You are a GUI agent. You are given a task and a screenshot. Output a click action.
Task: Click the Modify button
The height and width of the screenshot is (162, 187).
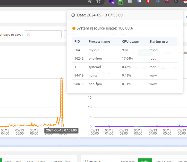72,34
